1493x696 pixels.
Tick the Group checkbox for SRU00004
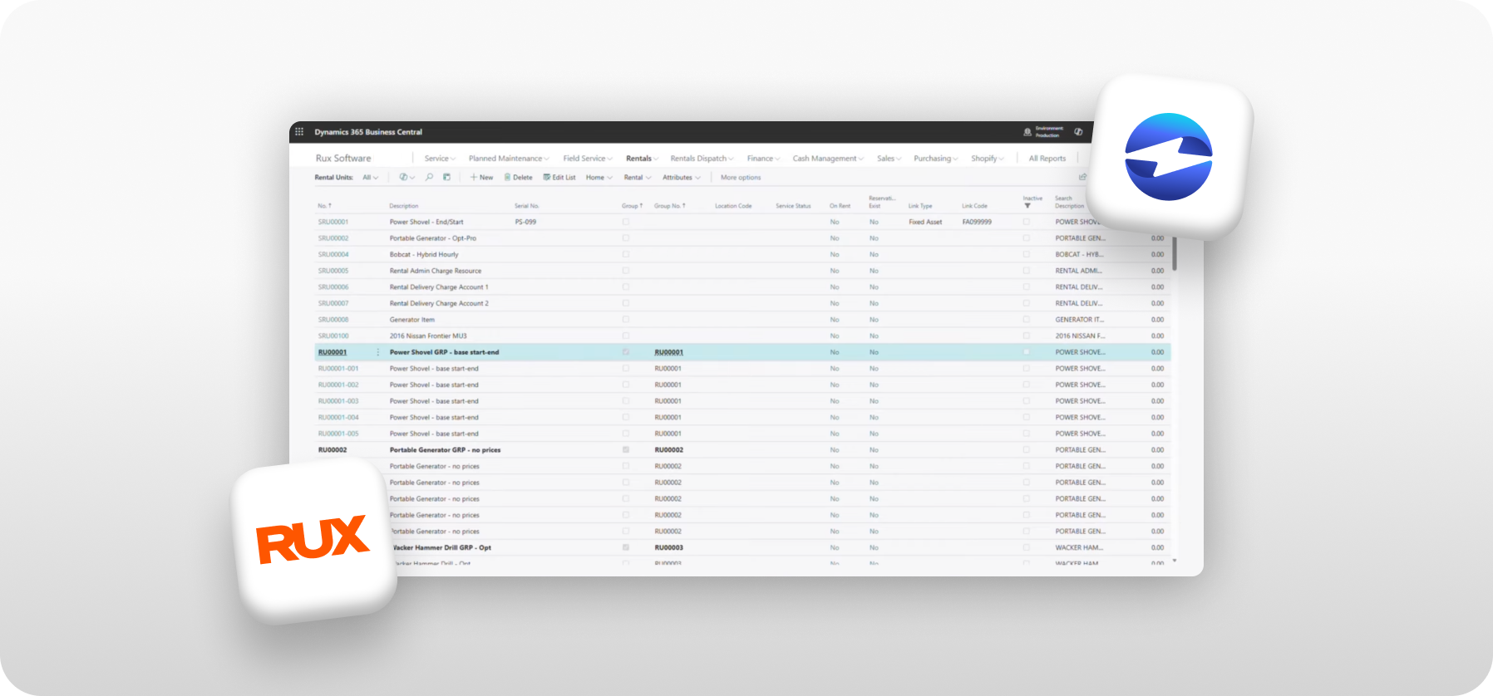point(626,254)
